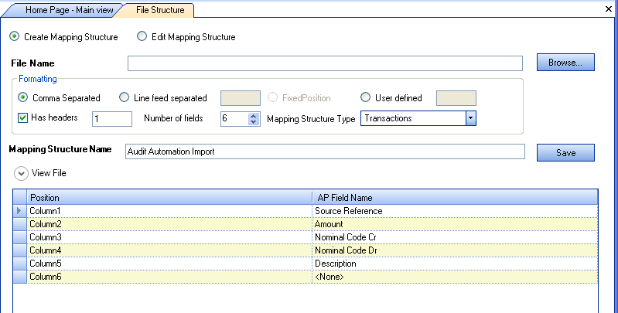Click the Number of fields value box

(235, 118)
